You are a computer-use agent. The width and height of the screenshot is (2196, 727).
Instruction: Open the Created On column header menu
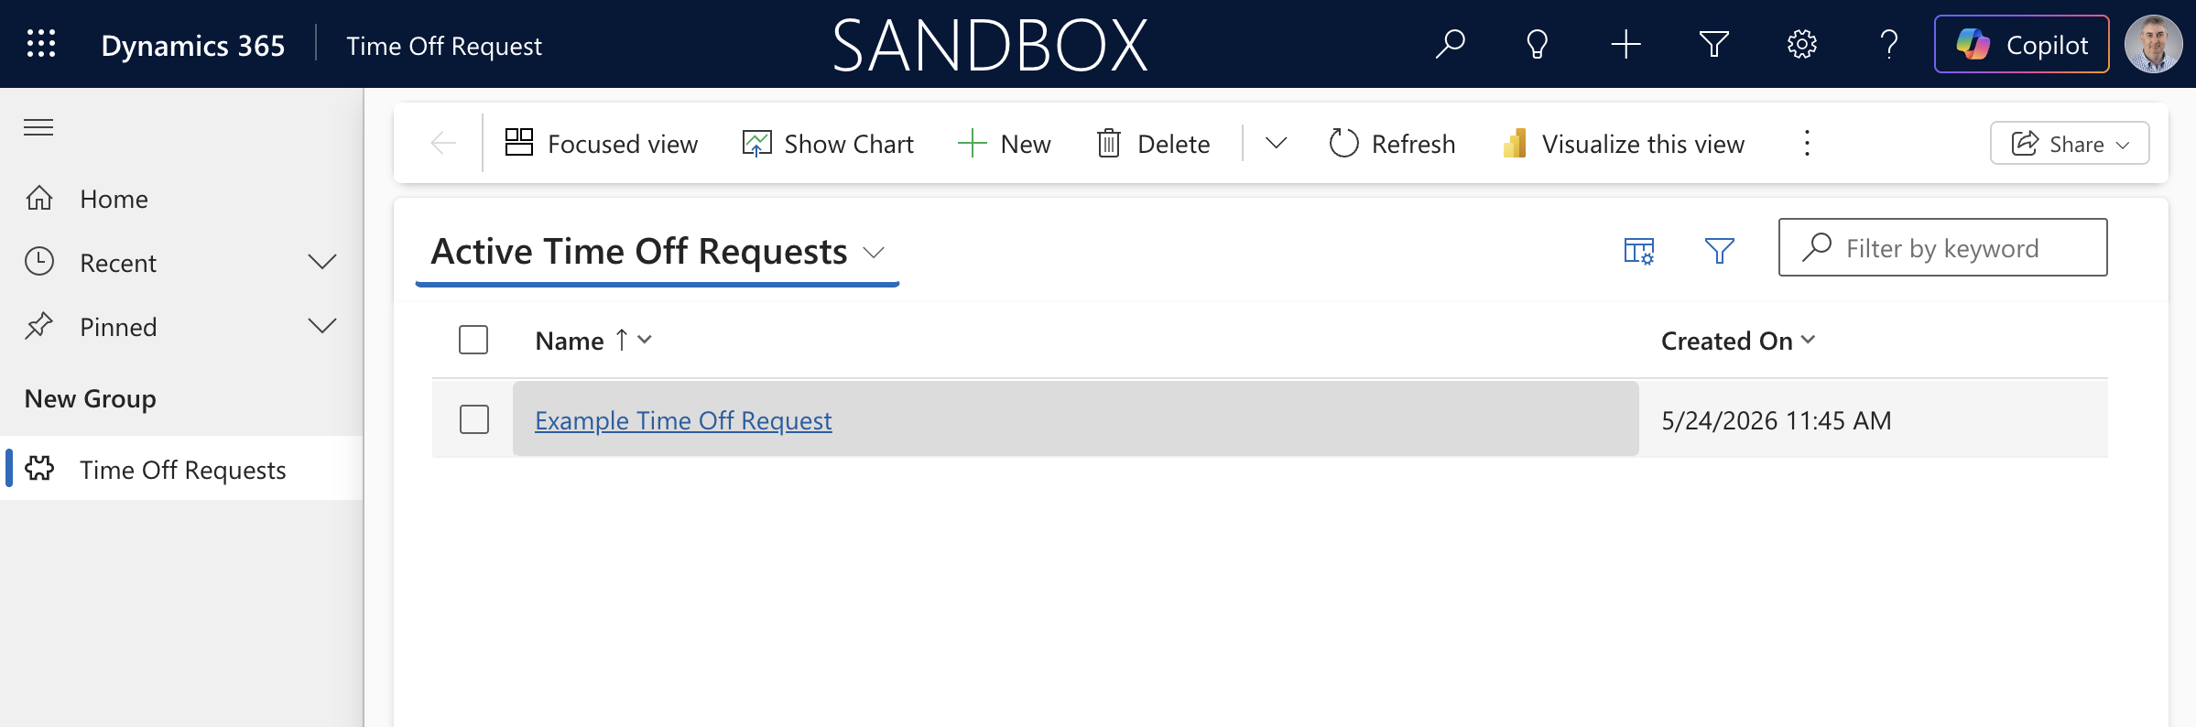click(x=1738, y=341)
